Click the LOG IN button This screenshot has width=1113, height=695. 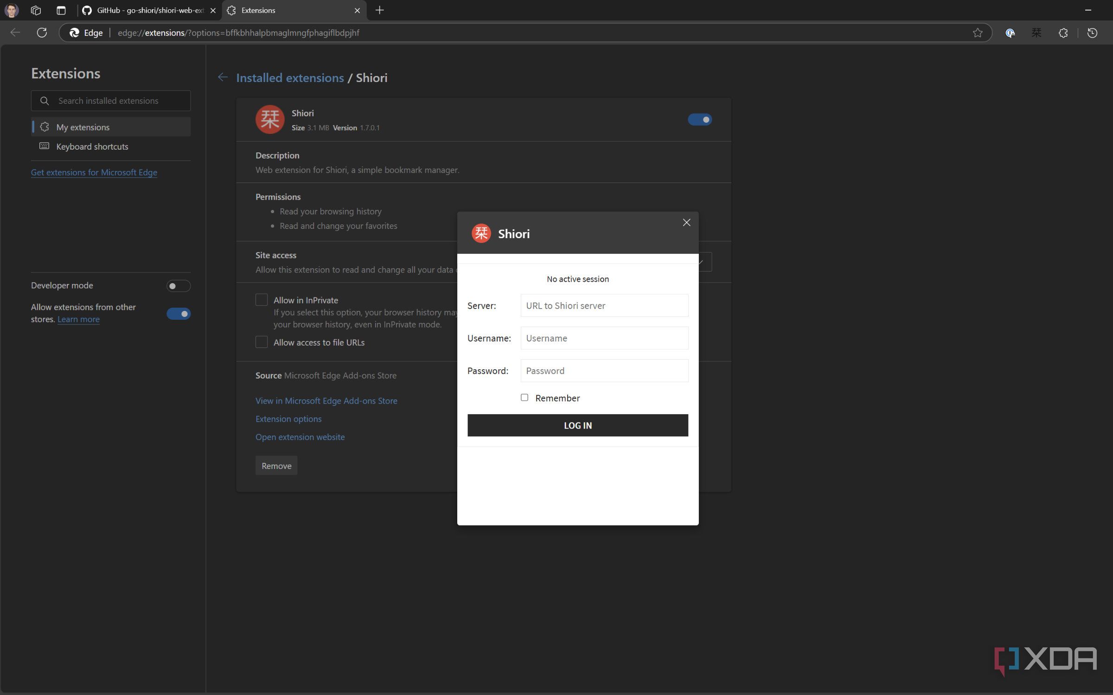(x=577, y=425)
